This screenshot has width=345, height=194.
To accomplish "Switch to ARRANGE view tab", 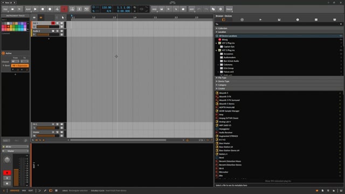I will pyautogui.click(x=15, y=191).
